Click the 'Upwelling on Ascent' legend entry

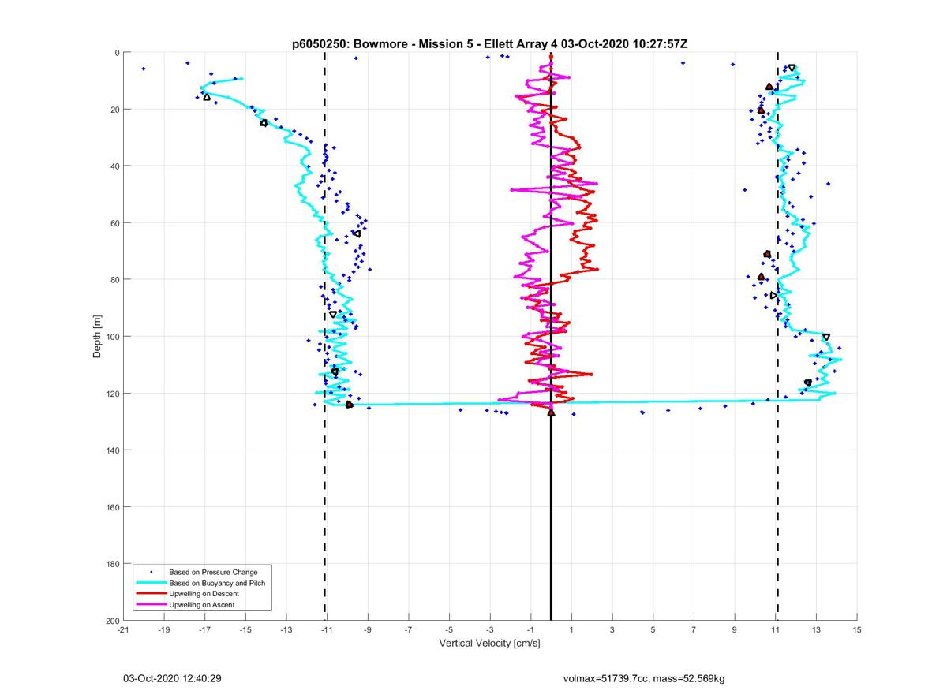pyautogui.click(x=202, y=604)
